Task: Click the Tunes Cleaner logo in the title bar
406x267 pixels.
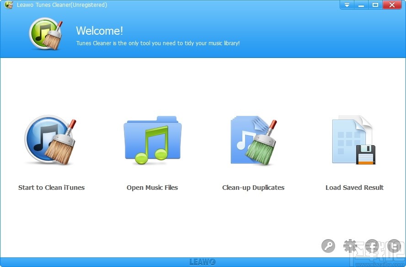Action: [x=8, y=5]
